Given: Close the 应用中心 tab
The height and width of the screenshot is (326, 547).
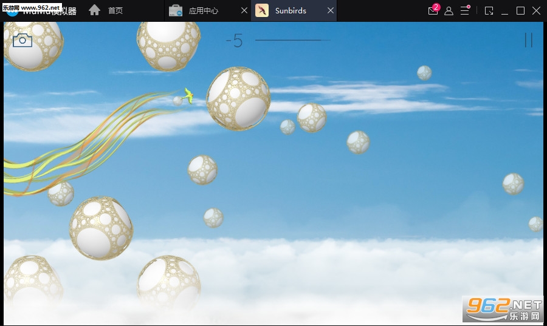Looking at the screenshot, I should tap(244, 10).
